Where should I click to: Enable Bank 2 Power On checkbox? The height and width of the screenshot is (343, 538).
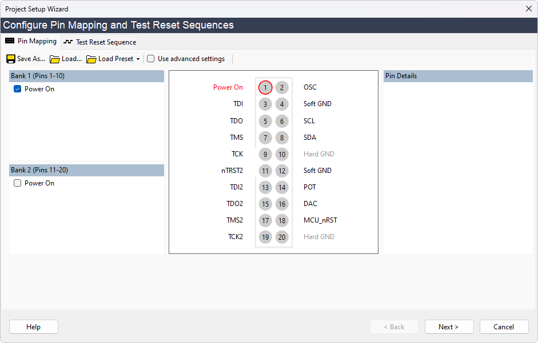[17, 183]
